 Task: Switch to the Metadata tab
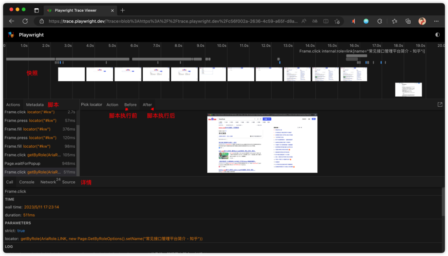(x=35, y=105)
